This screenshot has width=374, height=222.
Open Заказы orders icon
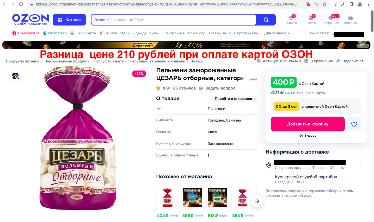pyautogui.click(x=311, y=18)
